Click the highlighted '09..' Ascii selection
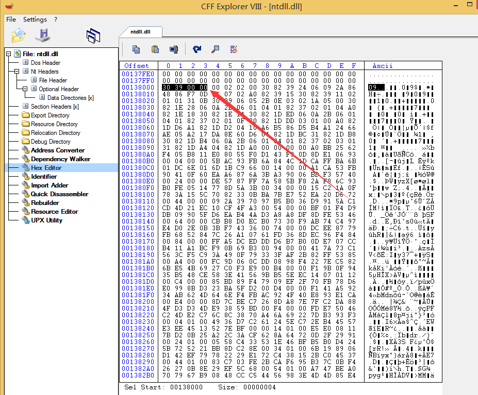478x395 pixels. [x=376, y=88]
